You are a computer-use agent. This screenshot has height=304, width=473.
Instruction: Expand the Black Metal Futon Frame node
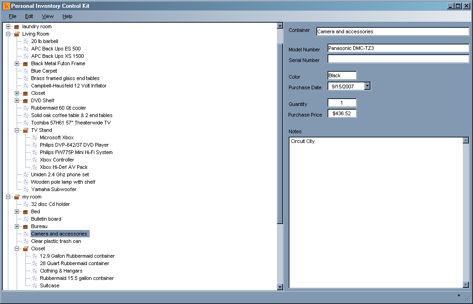pyautogui.click(x=17, y=63)
